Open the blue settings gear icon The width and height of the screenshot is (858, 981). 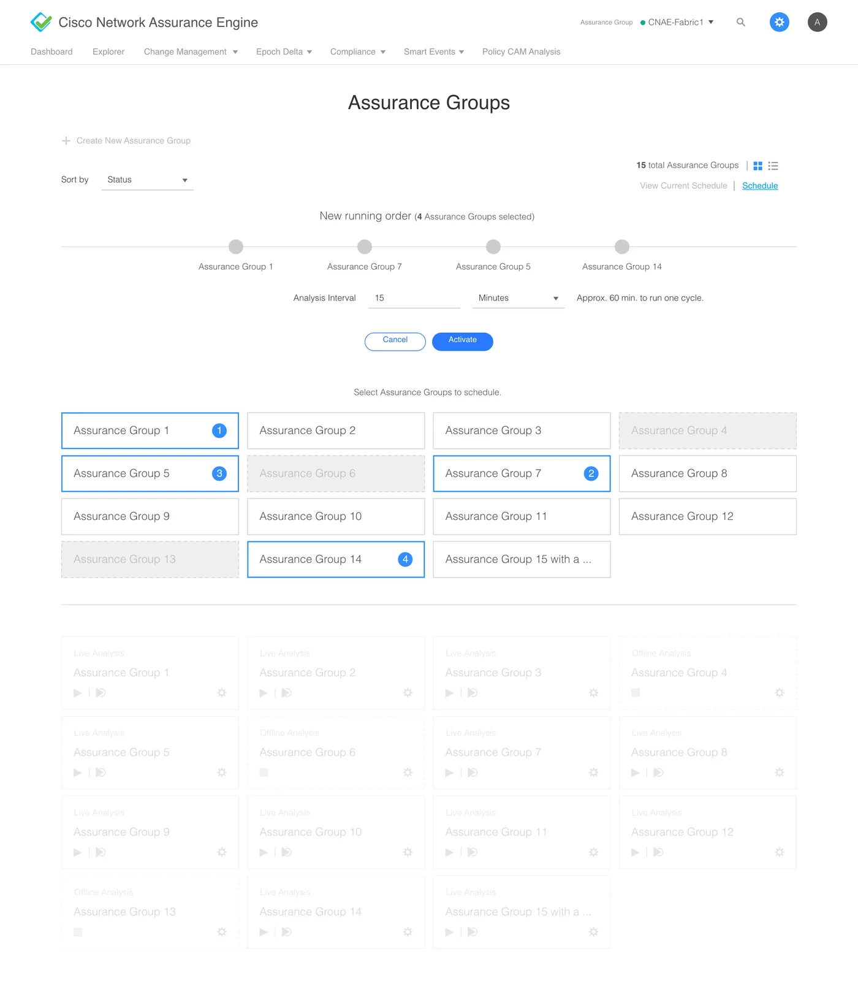point(780,22)
